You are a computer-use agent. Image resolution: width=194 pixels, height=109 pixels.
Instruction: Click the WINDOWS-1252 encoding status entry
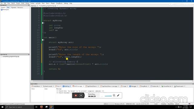click(130, 104)
